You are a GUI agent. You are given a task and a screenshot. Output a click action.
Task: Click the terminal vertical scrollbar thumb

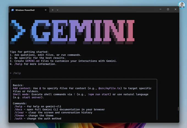[x=178, y=109]
